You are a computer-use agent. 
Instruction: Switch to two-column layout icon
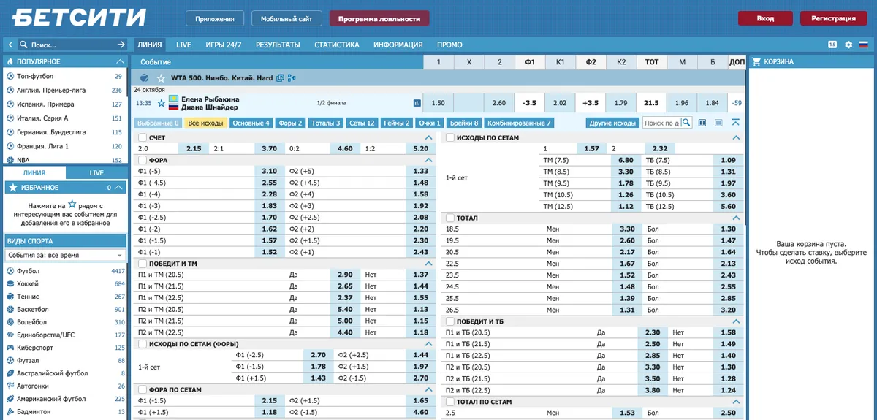(x=702, y=123)
